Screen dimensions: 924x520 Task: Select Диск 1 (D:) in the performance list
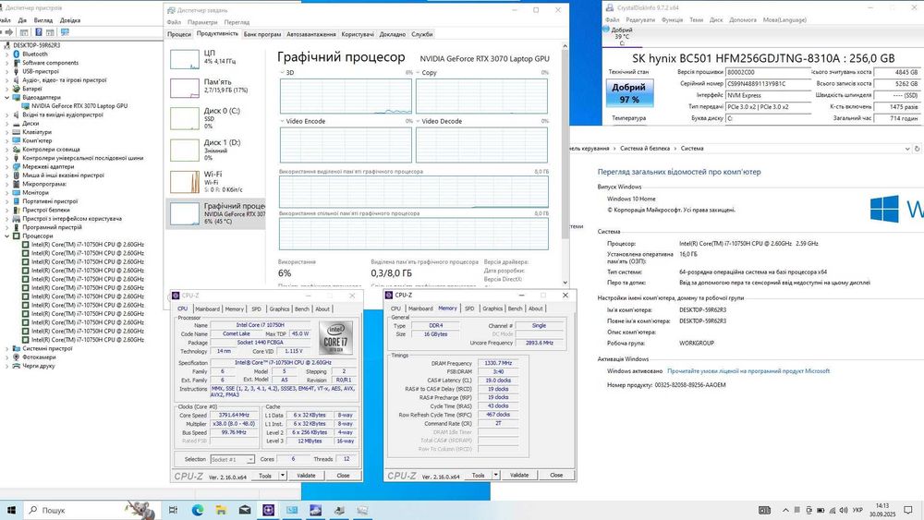[215, 151]
